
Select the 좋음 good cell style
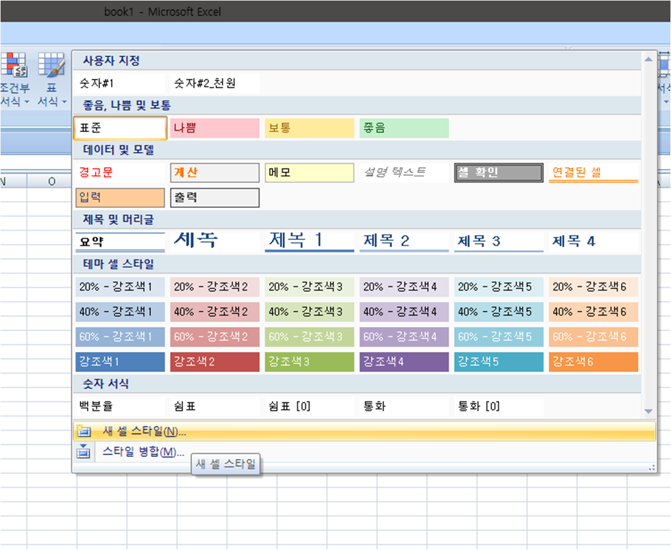pos(404,128)
